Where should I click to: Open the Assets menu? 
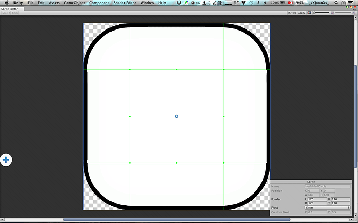(x=54, y=3)
